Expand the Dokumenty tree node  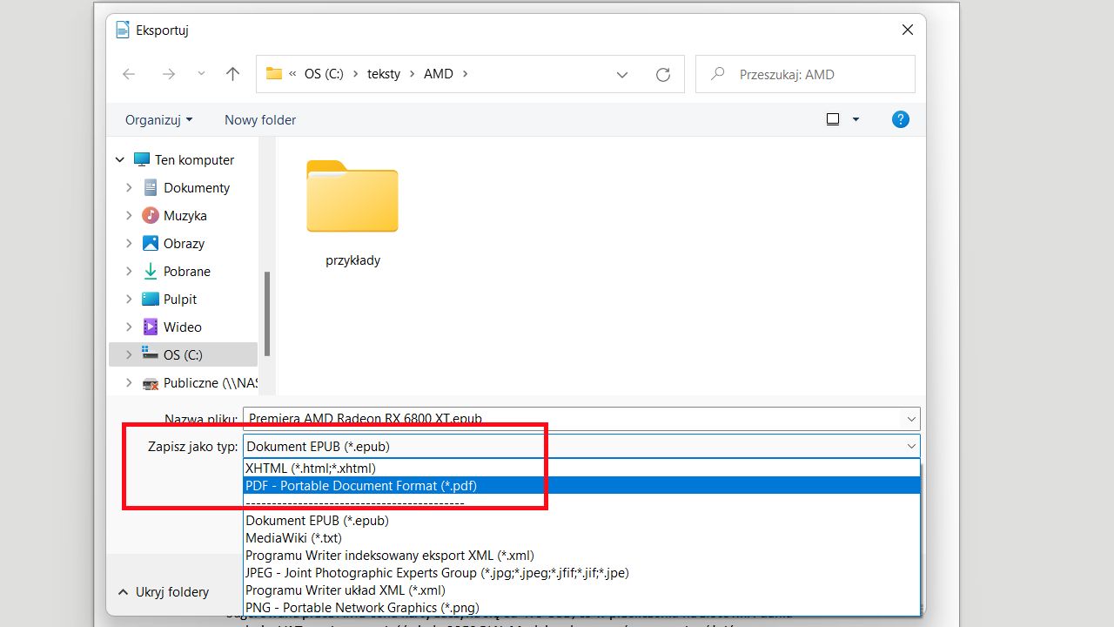tap(129, 188)
